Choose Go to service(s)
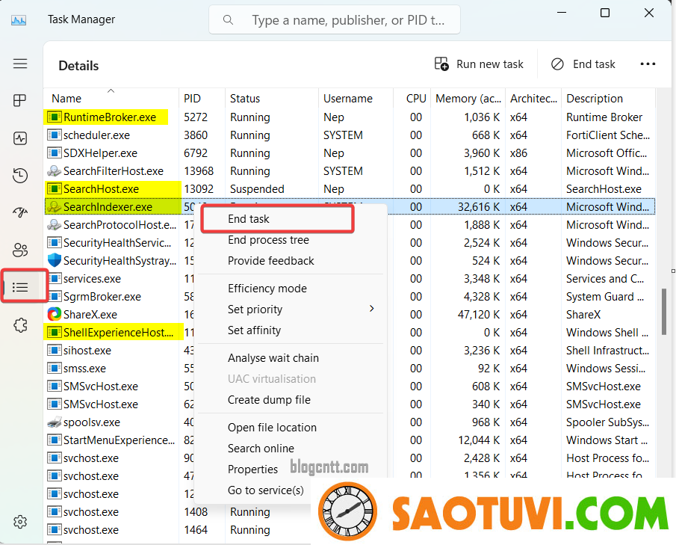 (x=266, y=490)
